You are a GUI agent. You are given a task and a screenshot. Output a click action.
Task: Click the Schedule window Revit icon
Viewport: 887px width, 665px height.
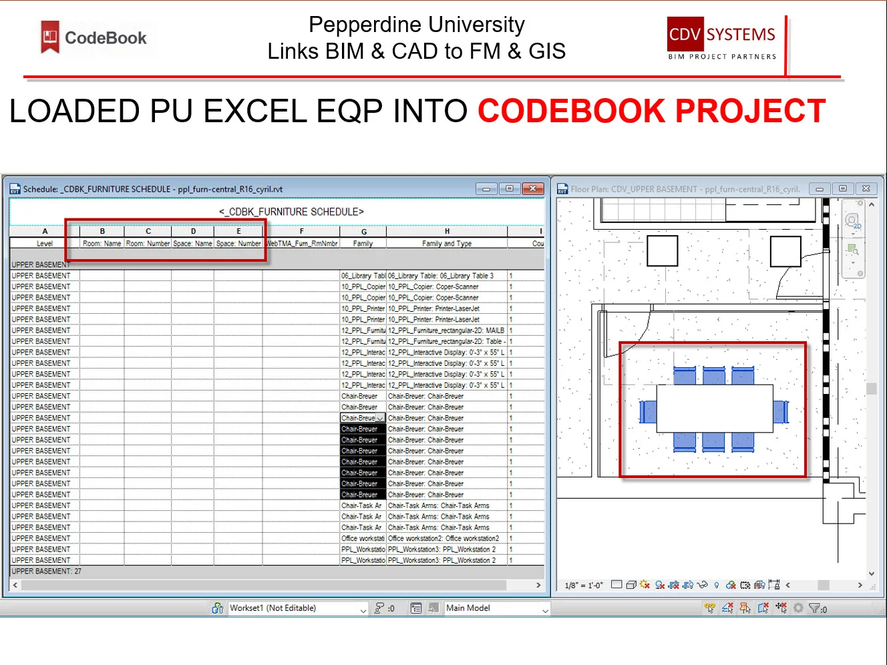pos(15,190)
